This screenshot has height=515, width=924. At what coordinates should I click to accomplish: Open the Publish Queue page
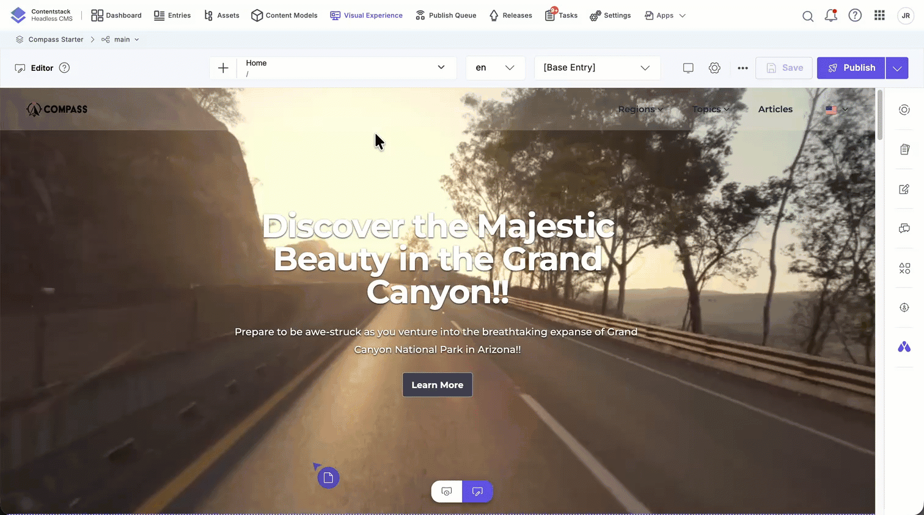[x=446, y=15]
